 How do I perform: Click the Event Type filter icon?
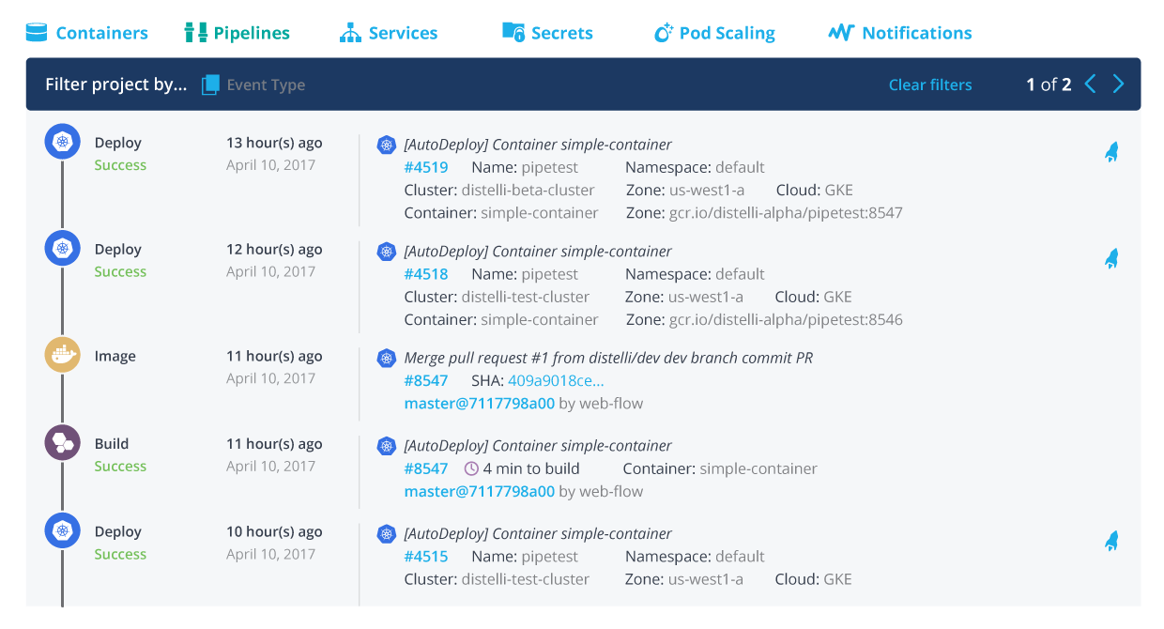click(210, 84)
